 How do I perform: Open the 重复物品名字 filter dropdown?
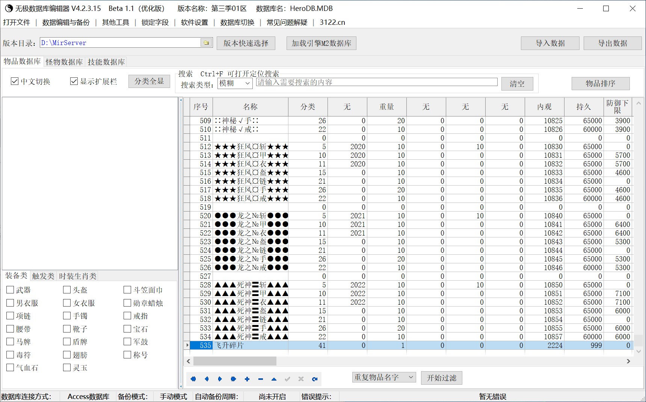411,377
